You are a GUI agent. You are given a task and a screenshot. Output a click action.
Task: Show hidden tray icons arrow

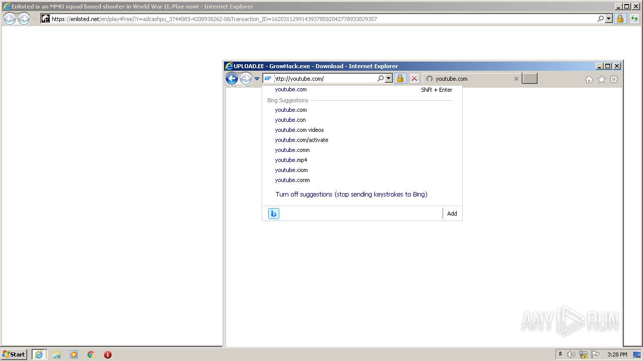click(x=560, y=354)
